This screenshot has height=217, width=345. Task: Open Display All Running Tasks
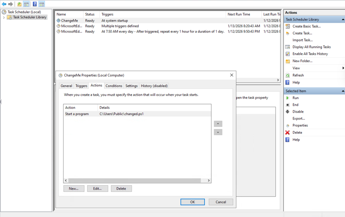click(x=311, y=47)
